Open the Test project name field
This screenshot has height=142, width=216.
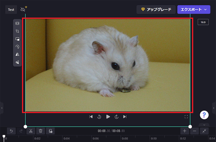[11, 10]
